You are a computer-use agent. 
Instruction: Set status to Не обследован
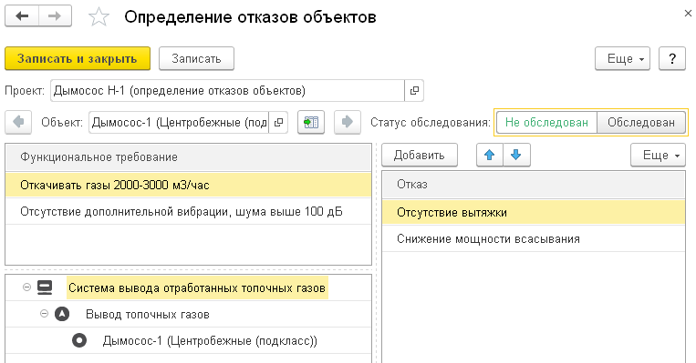[x=547, y=122]
